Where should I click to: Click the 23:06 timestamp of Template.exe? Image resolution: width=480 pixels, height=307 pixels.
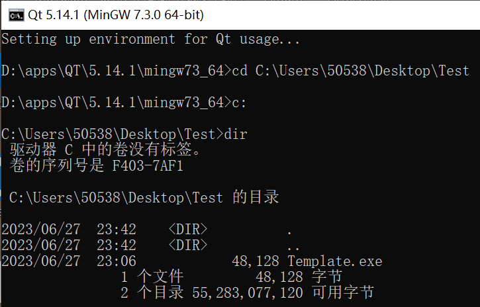117,261
